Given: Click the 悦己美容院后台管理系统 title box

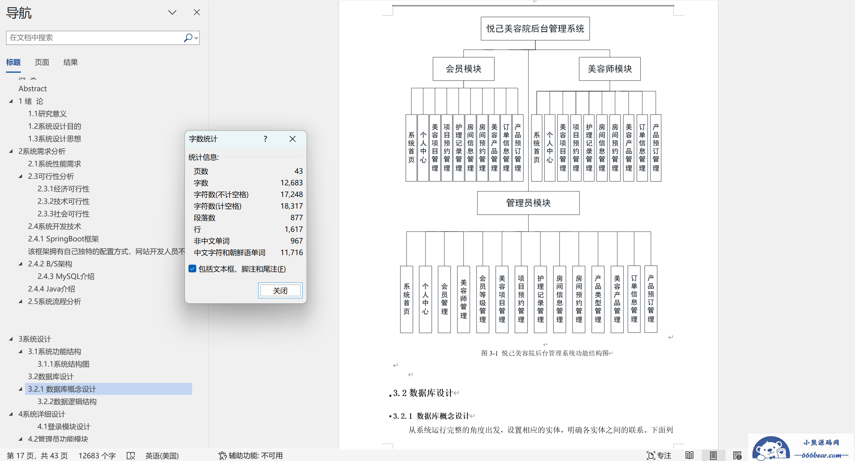Looking at the screenshot, I should [535, 29].
